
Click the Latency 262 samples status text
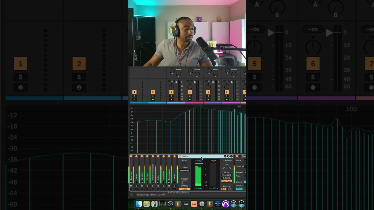coord(151,195)
